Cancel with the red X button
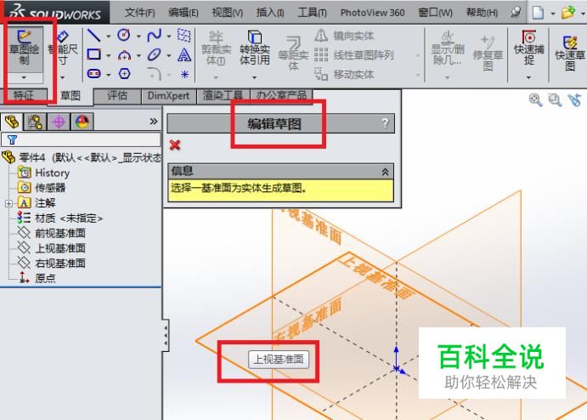Image resolution: width=587 pixels, height=420 pixels. 175,145
